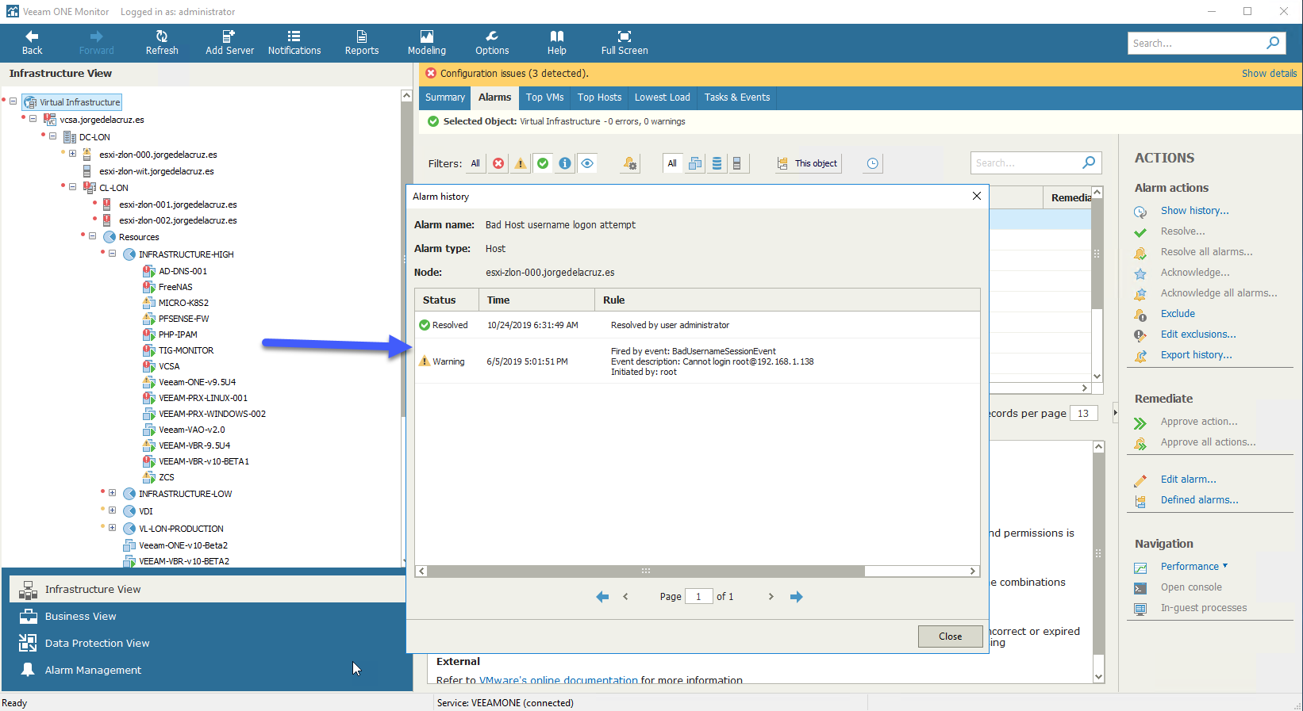Click the Show details link
Image resolution: width=1303 pixels, height=711 pixels.
pyautogui.click(x=1269, y=73)
